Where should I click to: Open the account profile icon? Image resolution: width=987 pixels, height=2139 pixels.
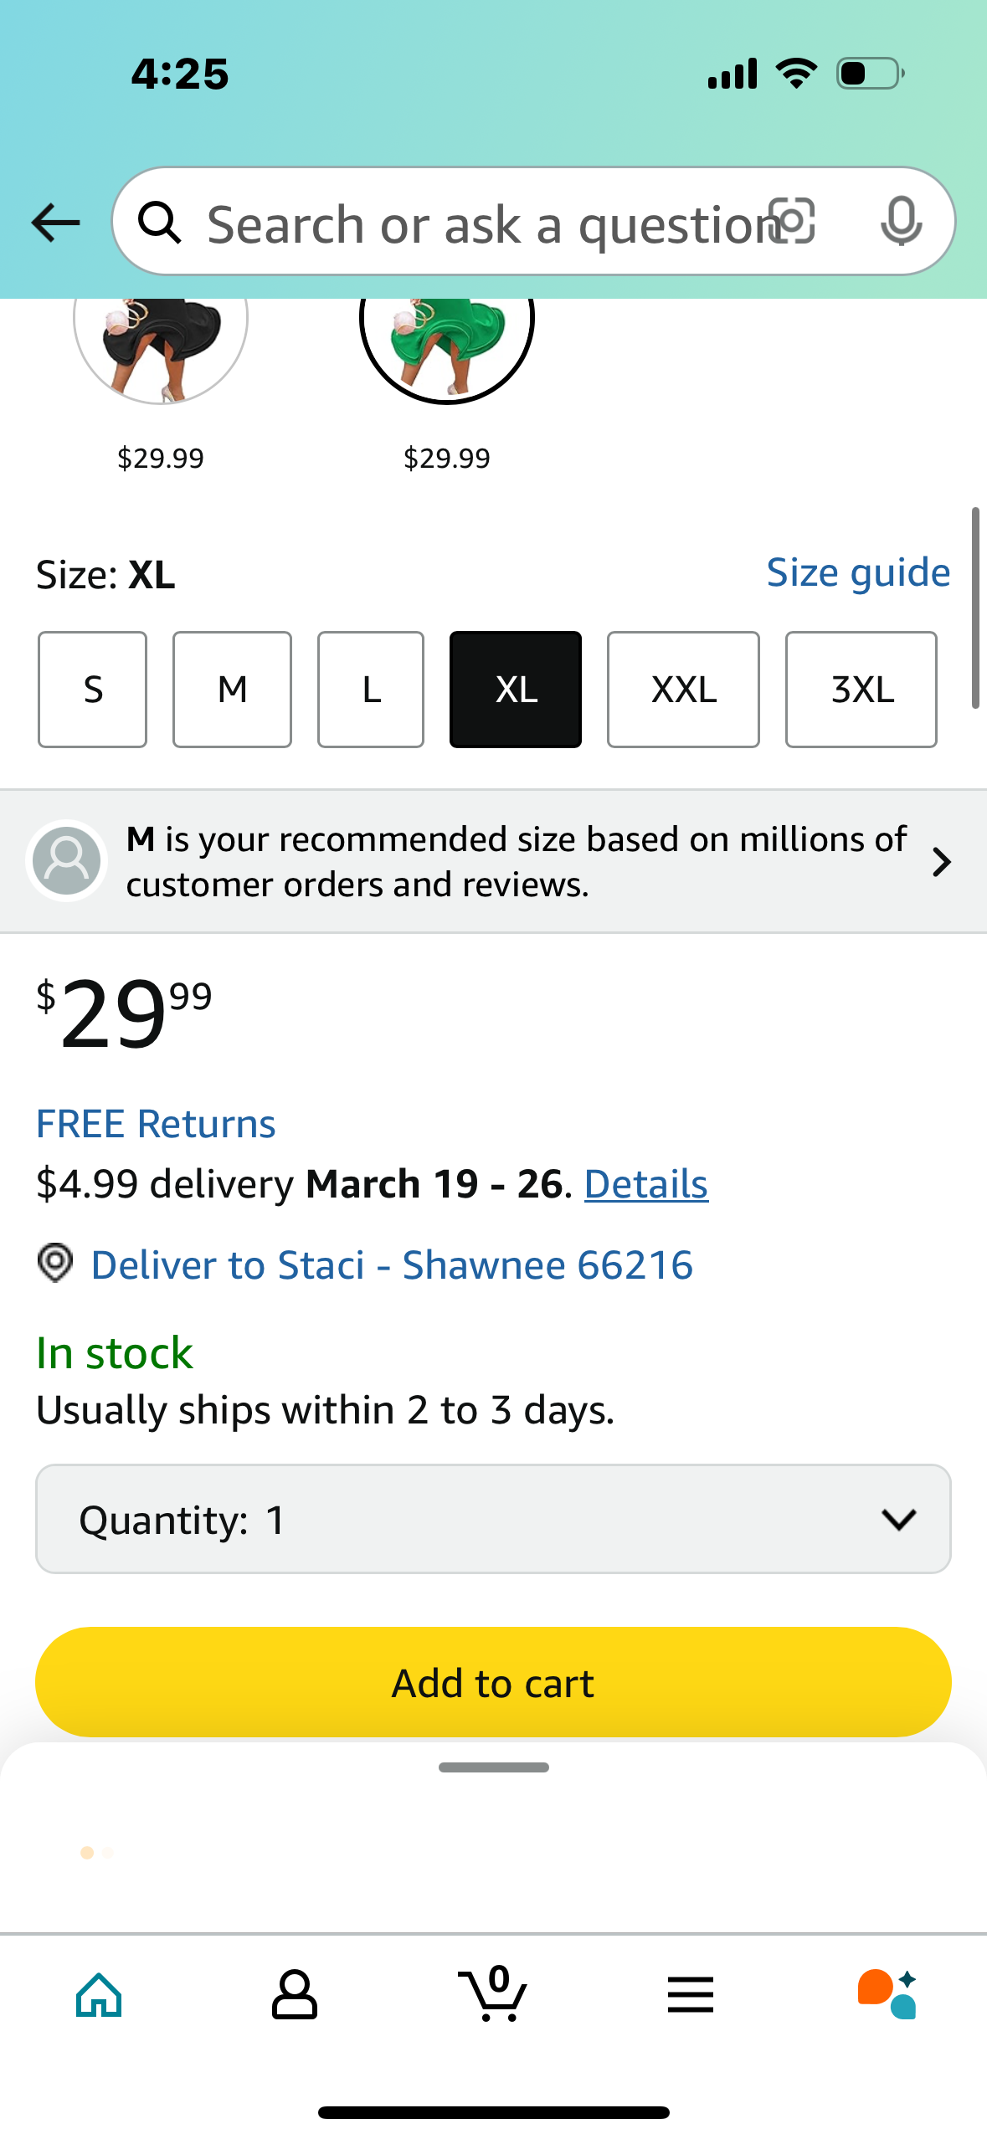click(295, 1995)
